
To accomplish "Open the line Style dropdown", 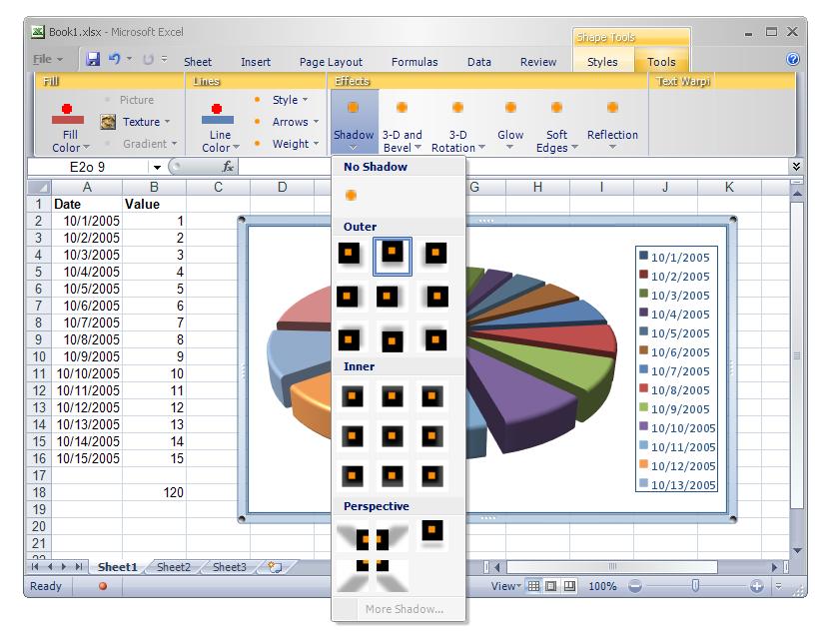I will click(290, 100).
